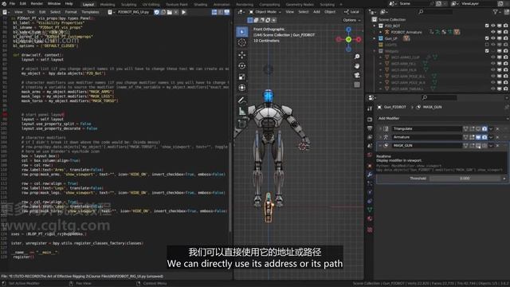
Task: Click the text editor folder open icon
Action: tap(169, 12)
